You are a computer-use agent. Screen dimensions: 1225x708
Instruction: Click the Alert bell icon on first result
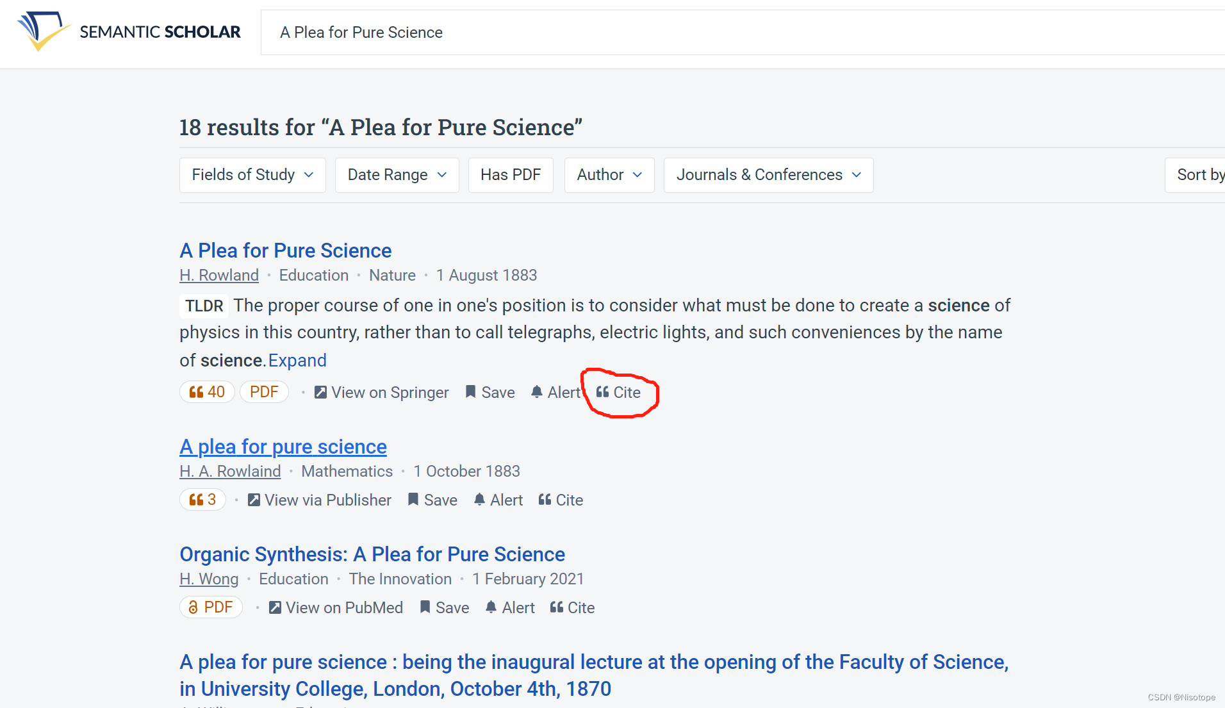coord(537,392)
